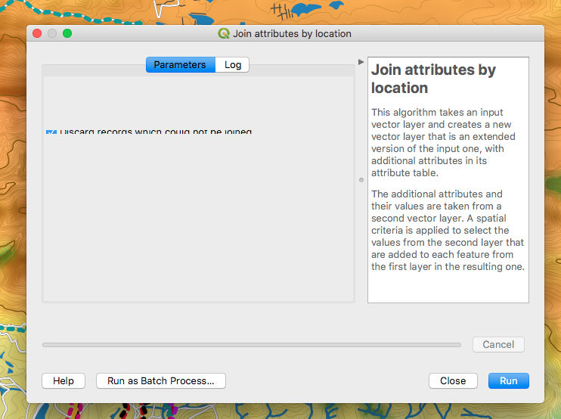The height and width of the screenshot is (419, 561).
Task: Click the red close window button
Action: coord(37,33)
